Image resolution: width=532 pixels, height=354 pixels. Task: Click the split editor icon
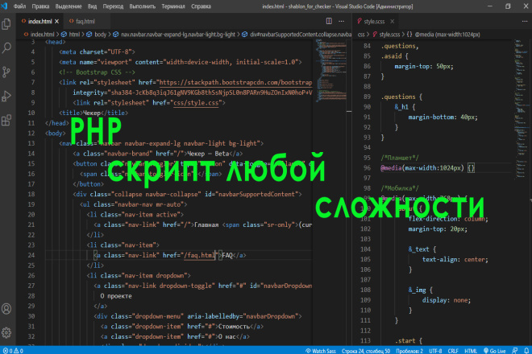click(x=329, y=21)
